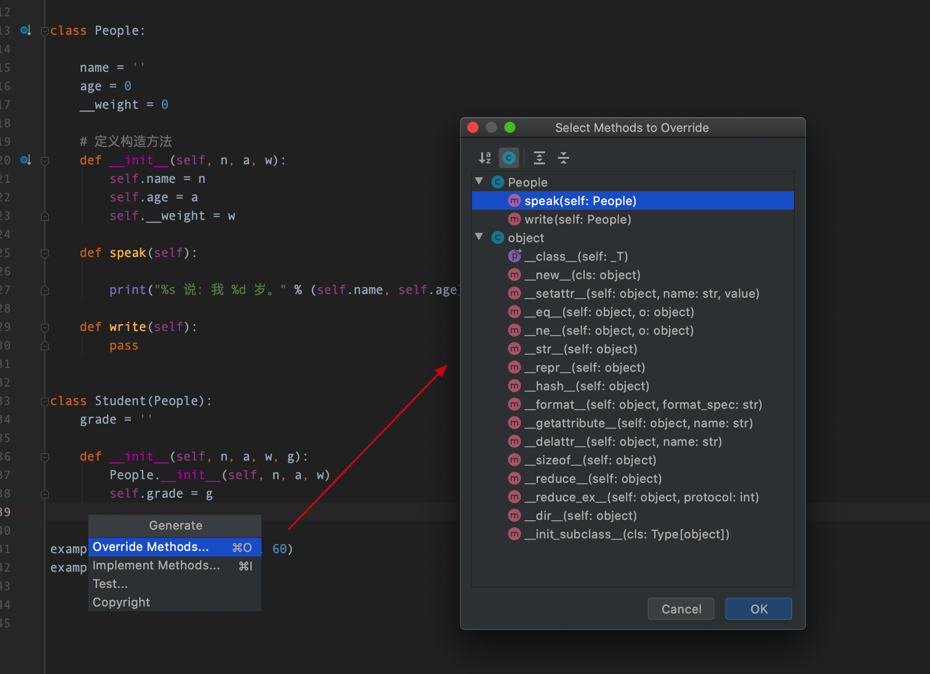Fold the speak method

click(x=45, y=254)
